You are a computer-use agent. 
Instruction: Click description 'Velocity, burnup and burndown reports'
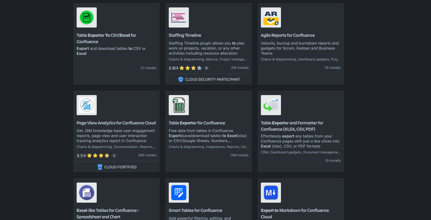pos(300,48)
